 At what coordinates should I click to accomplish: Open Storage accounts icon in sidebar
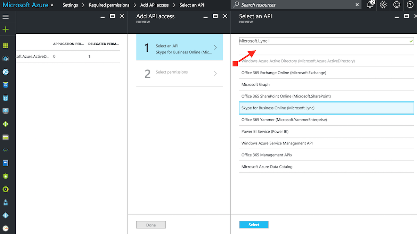coord(6,137)
